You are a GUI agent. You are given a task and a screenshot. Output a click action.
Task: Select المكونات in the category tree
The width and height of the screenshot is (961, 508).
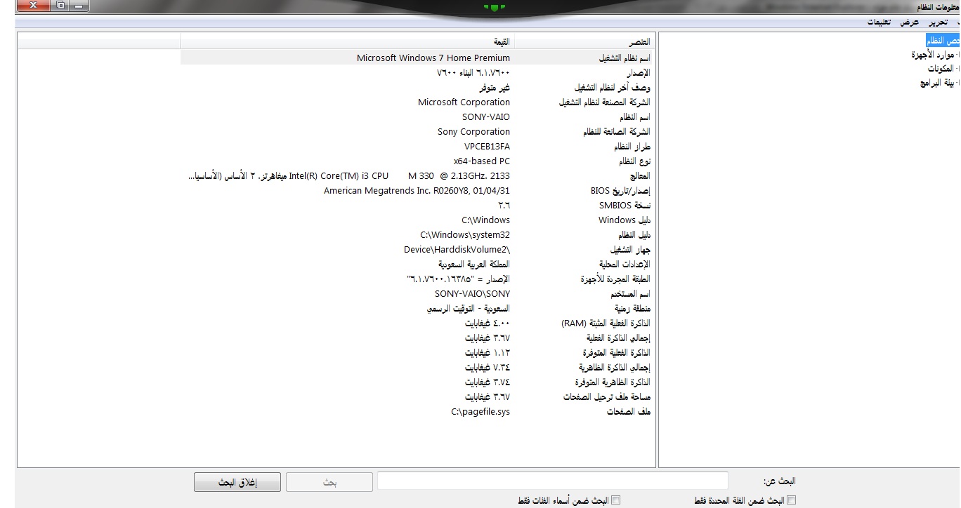coord(940,69)
